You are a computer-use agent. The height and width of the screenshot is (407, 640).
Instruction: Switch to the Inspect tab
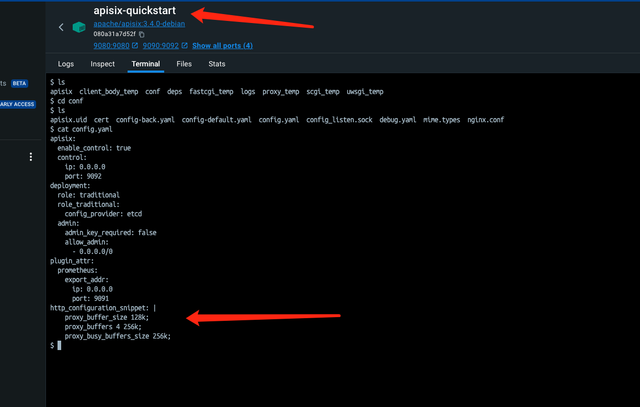[102, 64]
